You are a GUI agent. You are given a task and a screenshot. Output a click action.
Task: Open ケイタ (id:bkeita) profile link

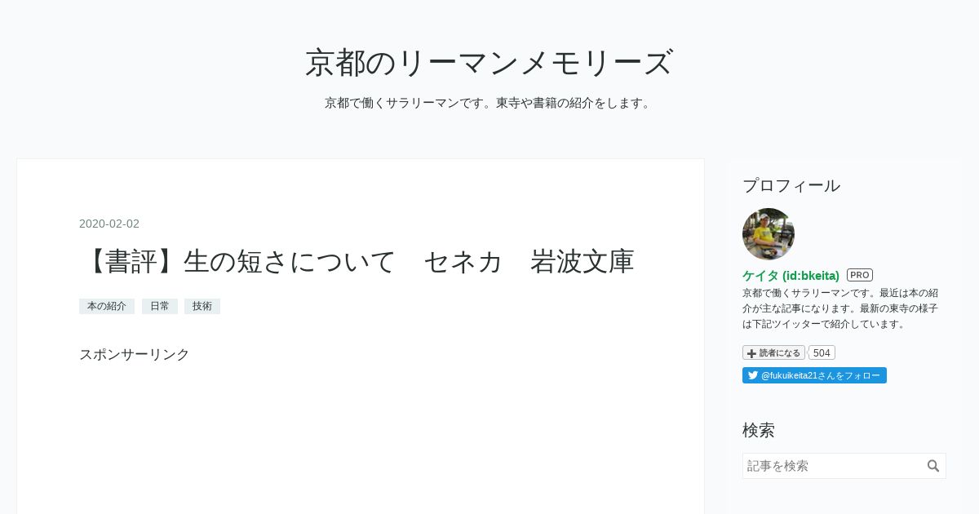click(x=791, y=276)
